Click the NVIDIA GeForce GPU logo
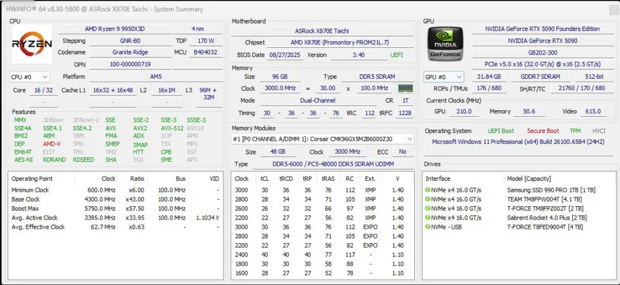This screenshot has height=285, width=620. pos(445,44)
